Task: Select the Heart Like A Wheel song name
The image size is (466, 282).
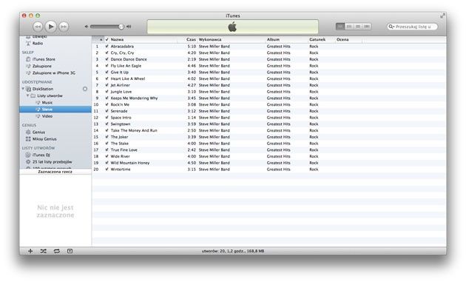Action: coord(128,79)
